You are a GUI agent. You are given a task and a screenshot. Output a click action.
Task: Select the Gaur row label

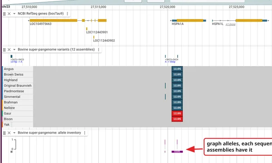(7, 113)
